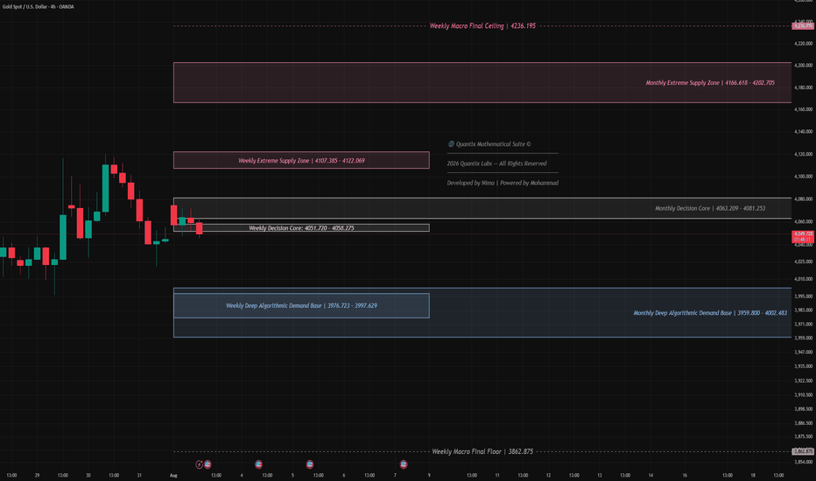Click the 16 date on the time axis
The height and width of the screenshot is (481, 816).
pos(685,475)
